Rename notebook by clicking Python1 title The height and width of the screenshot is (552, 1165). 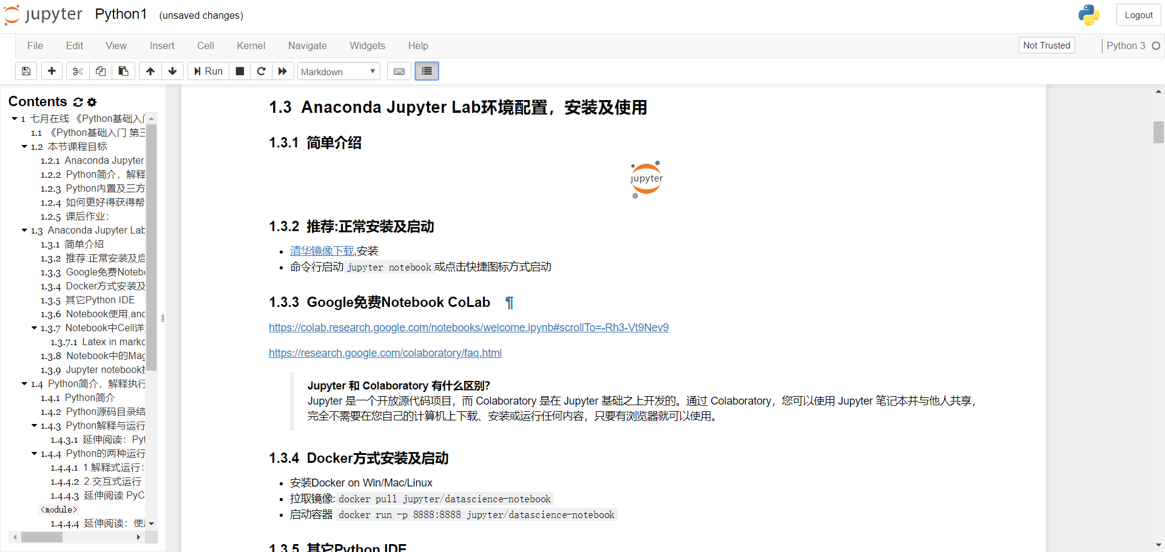tap(121, 15)
